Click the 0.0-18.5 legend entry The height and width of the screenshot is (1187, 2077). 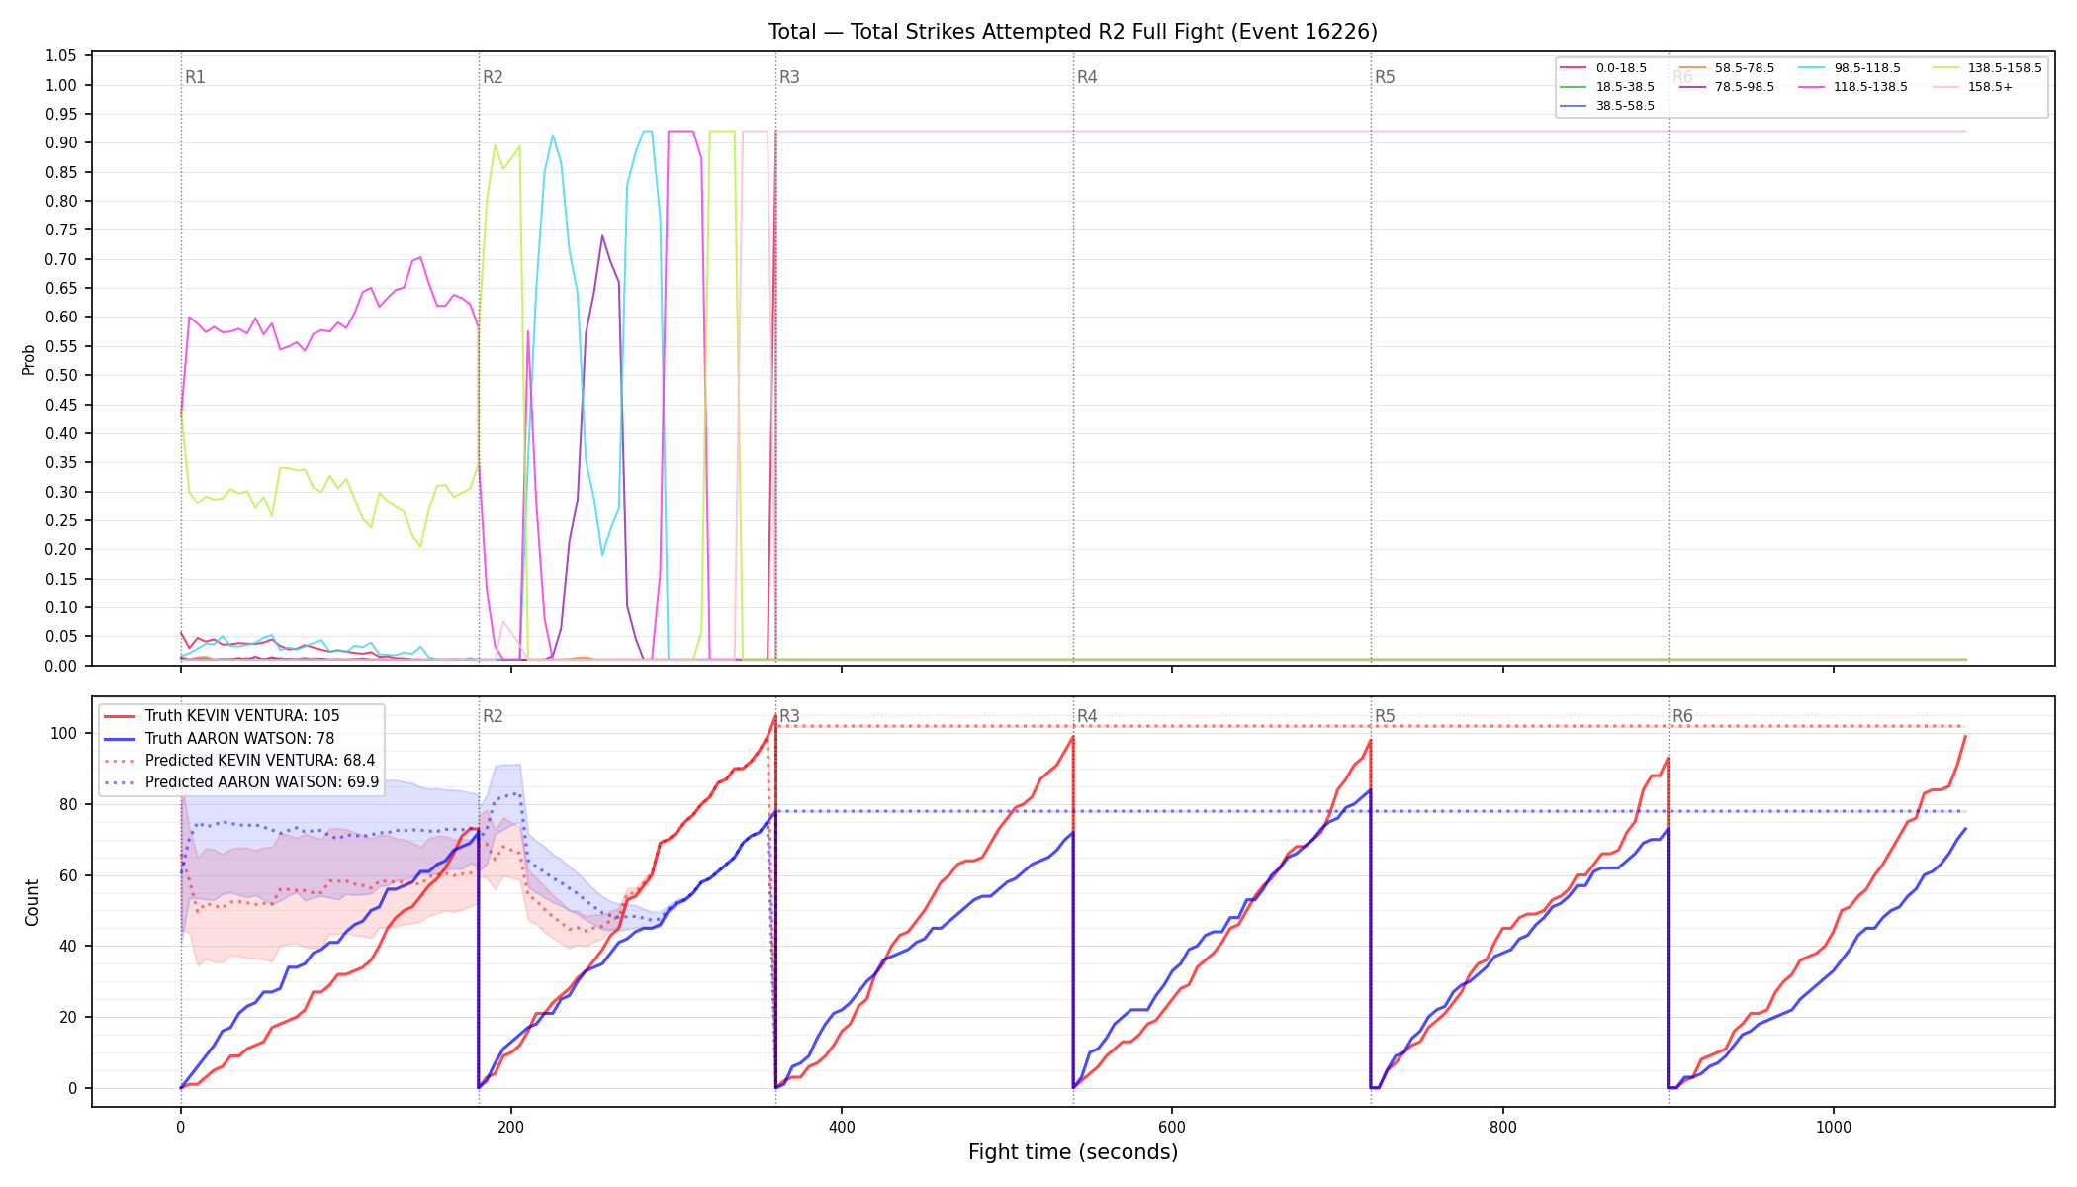click(x=1603, y=68)
